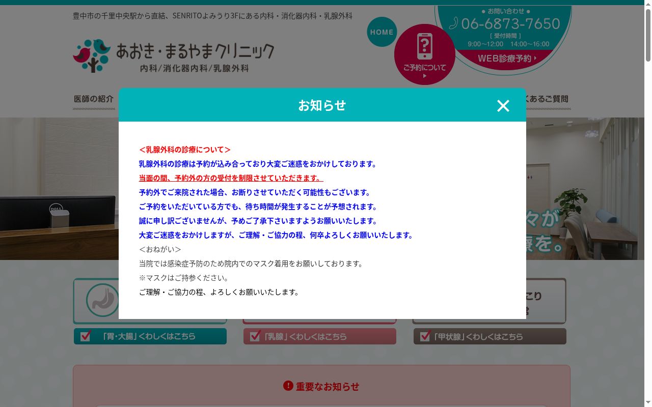Click the header tagline starting 豊中市の千里中央駅
Image resolution: width=652 pixels, height=407 pixels.
(x=212, y=16)
